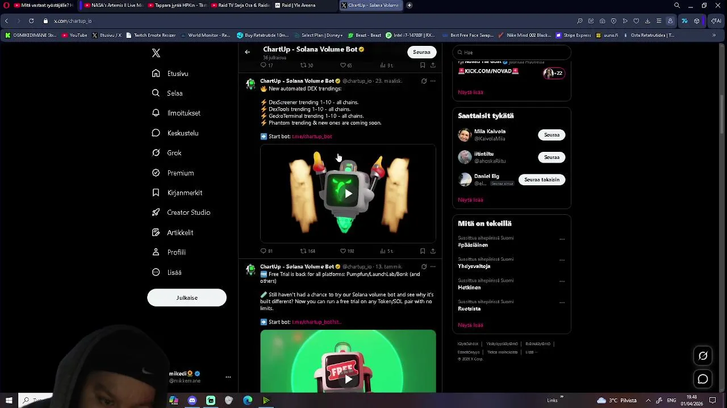This screenshot has height=408, width=727.
Task: Bookmark the DEX trendings post
Action: 423,251
